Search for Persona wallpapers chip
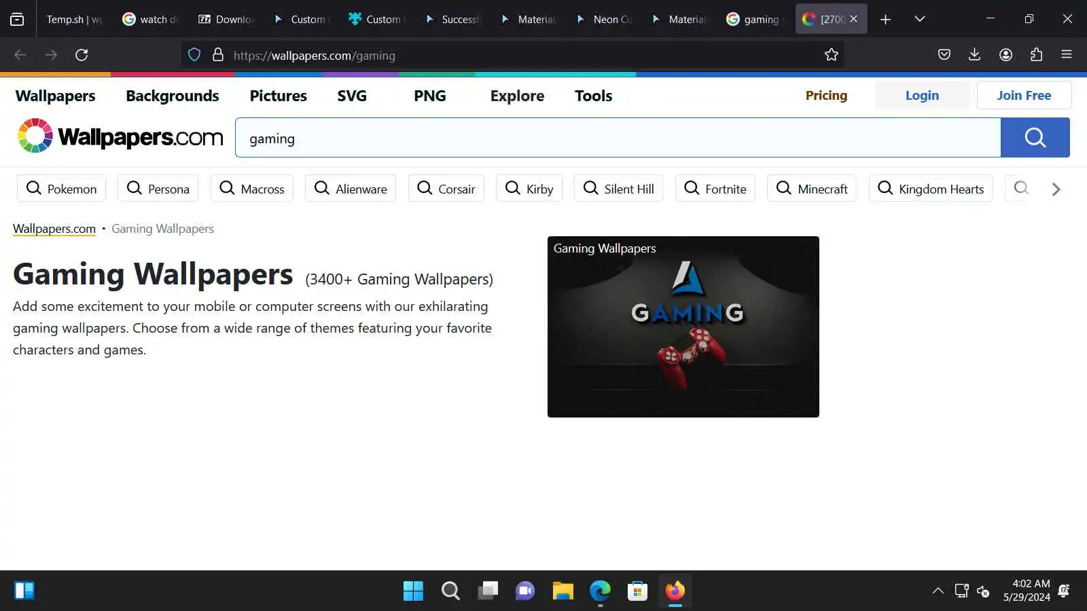The width and height of the screenshot is (1087, 611). point(158,189)
